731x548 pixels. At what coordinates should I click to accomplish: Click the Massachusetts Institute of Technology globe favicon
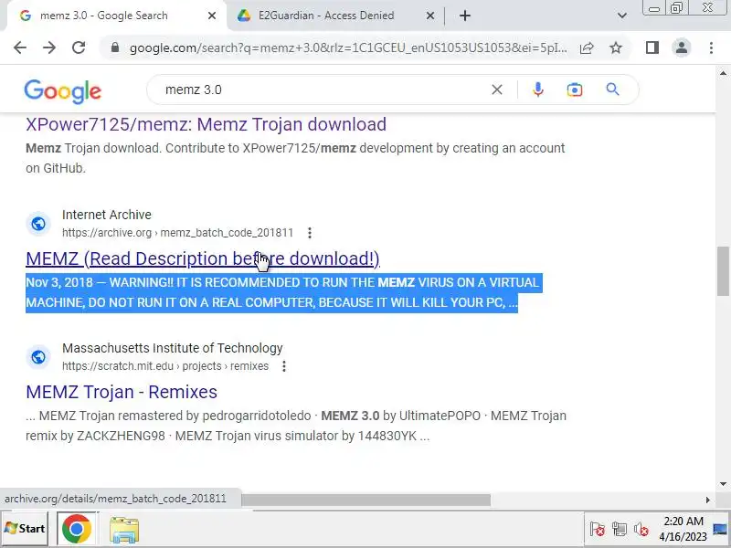point(38,357)
